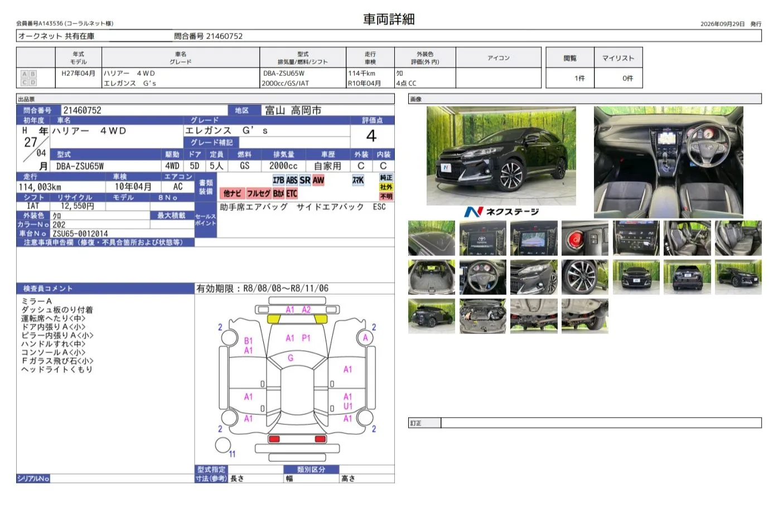Open the head-on front view thumbnail
This screenshot has height=509, width=778.
[636, 277]
